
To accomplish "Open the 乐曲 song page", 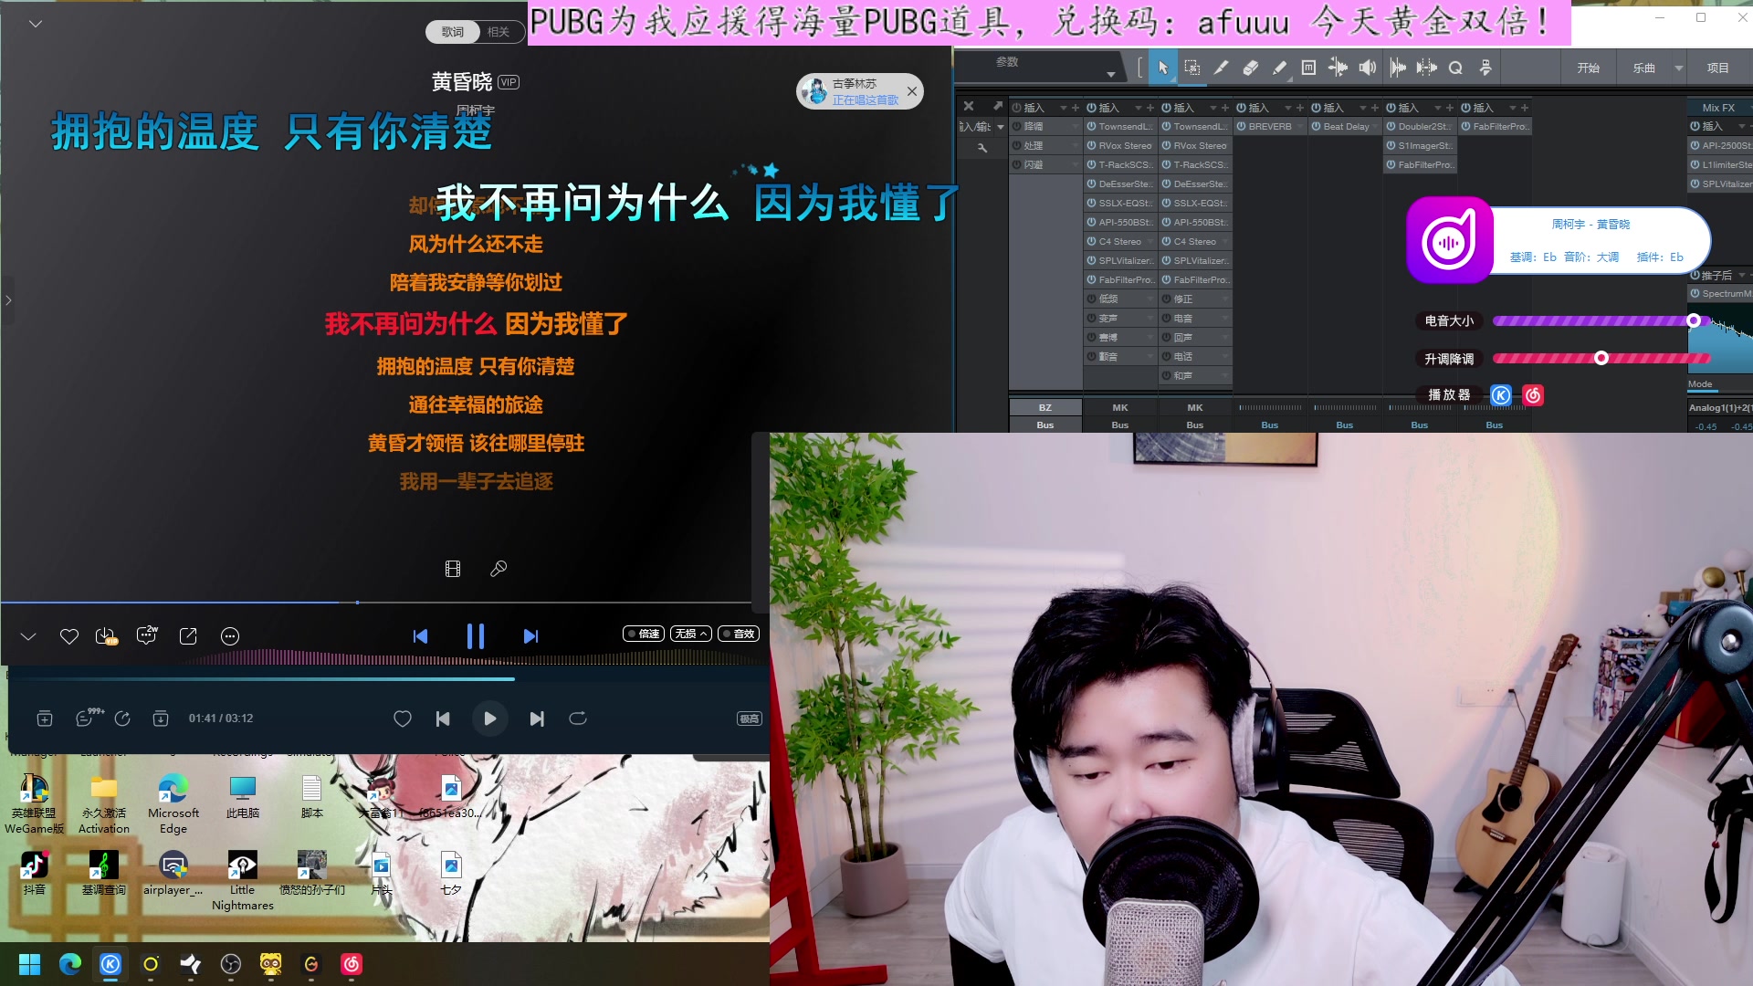I will (1643, 68).
